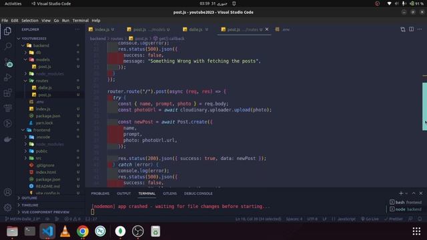The height and width of the screenshot is (240, 427).
Task: Click errors and warnings count in status bar
Action: click(73, 219)
